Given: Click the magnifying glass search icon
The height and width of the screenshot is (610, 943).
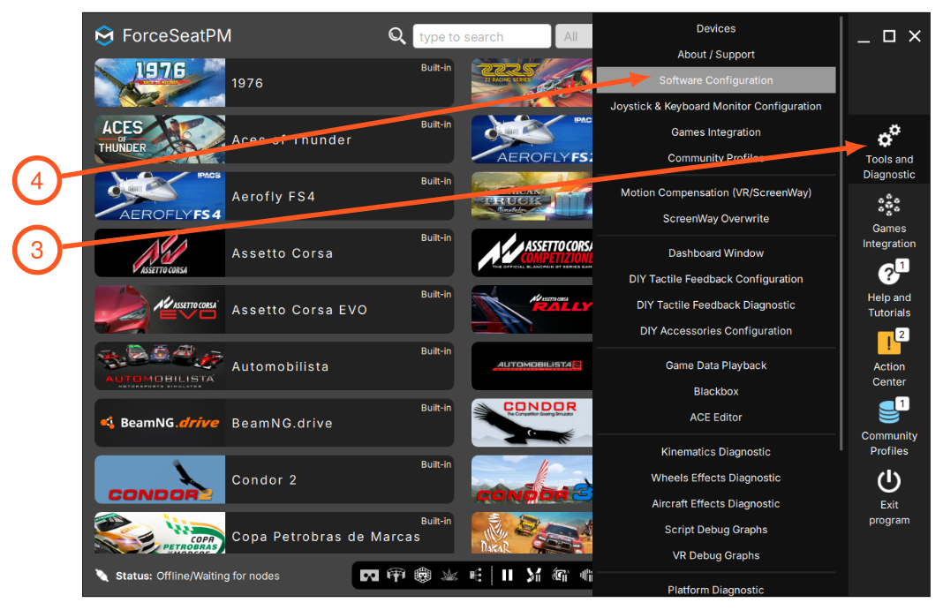Looking at the screenshot, I should click(396, 36).
